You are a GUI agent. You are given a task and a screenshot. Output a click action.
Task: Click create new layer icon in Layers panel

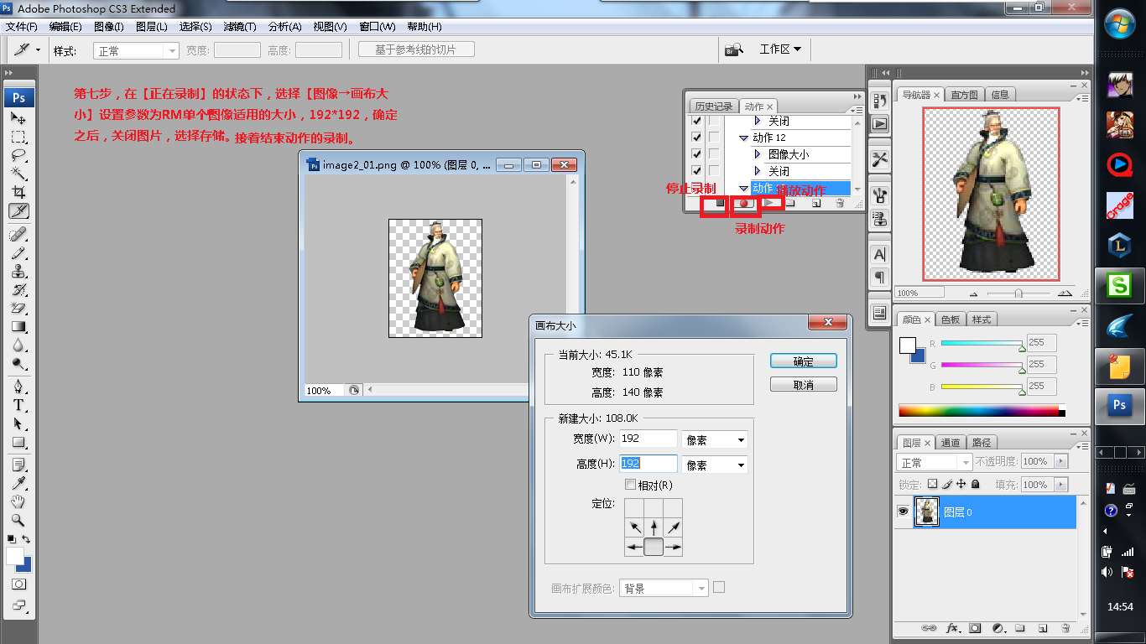(x=1042, y=627)
